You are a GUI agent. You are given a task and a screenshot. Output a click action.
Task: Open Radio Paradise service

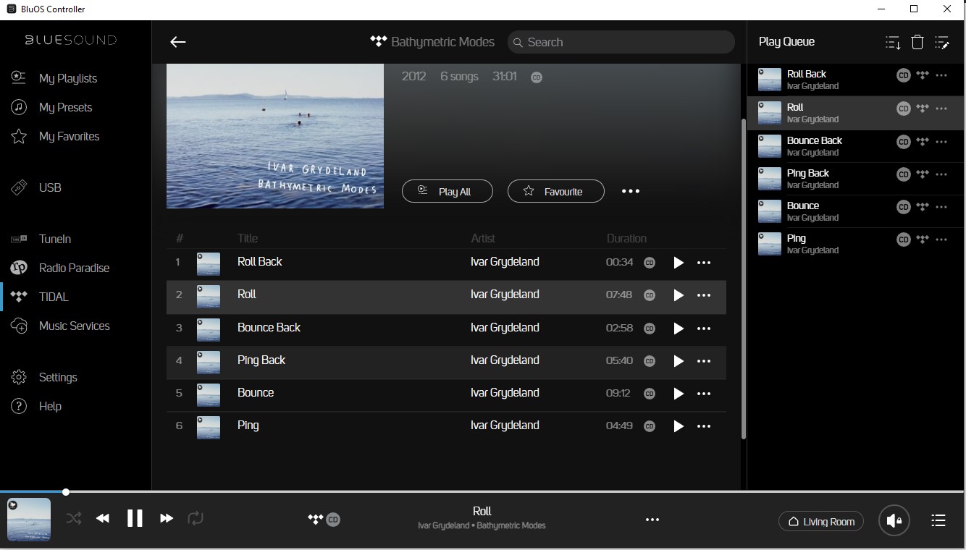point(60,268)
